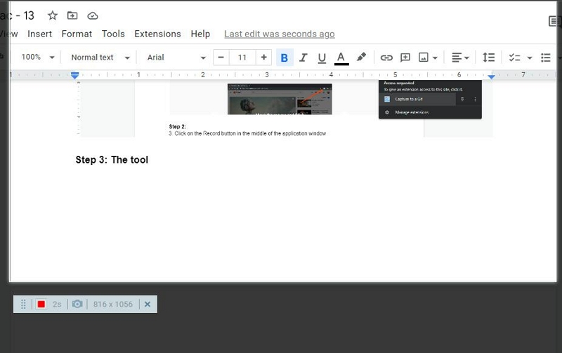
Task: Open the Arial font dropdown
Action: pos(177,58)
